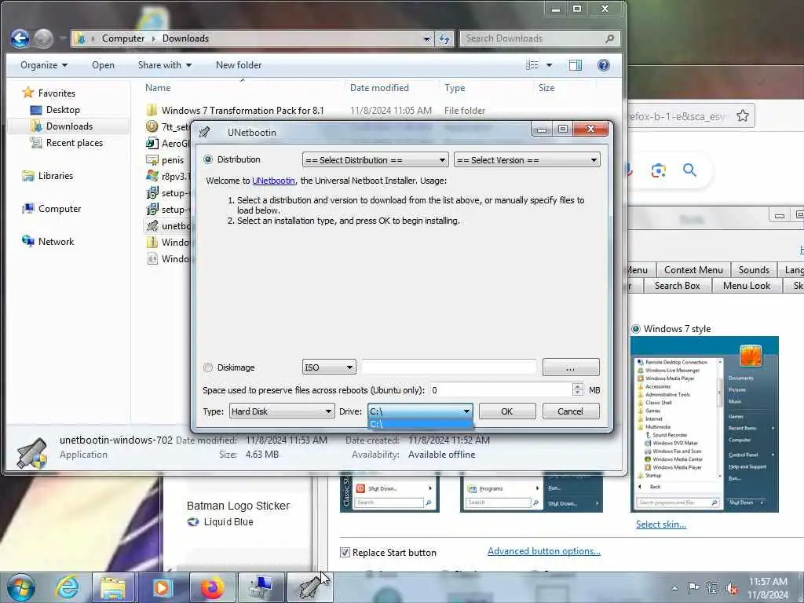This screenshot has width=804, height=603.
Task: Go forward in Explorer navigation
Action: click(x=44, y=38)
